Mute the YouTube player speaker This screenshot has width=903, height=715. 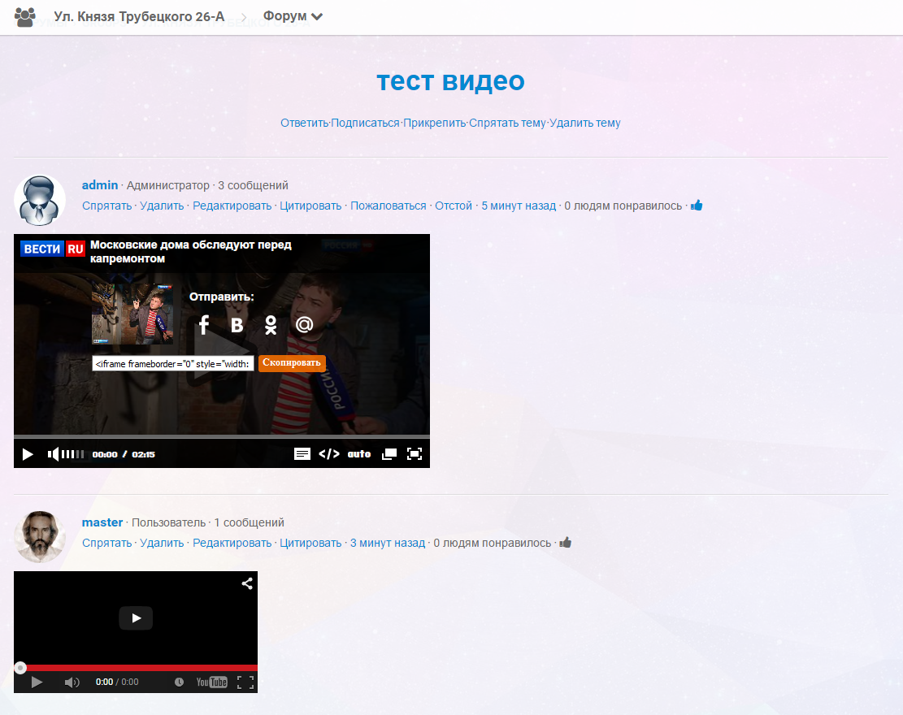(72, 682)
